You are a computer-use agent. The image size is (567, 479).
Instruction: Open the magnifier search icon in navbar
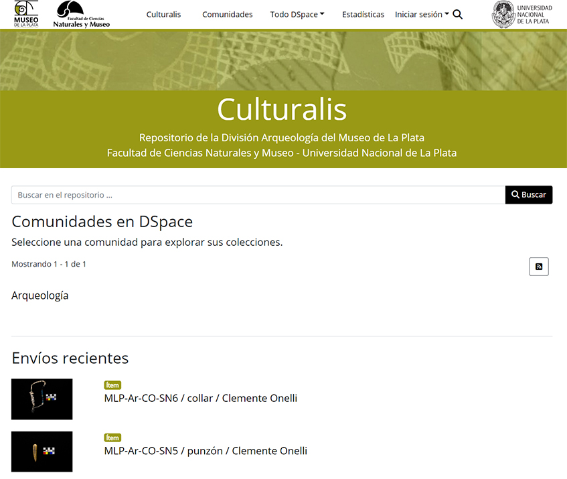(x=457, y=15)
